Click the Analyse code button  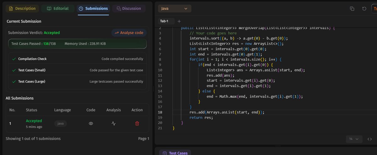point(129,33)
